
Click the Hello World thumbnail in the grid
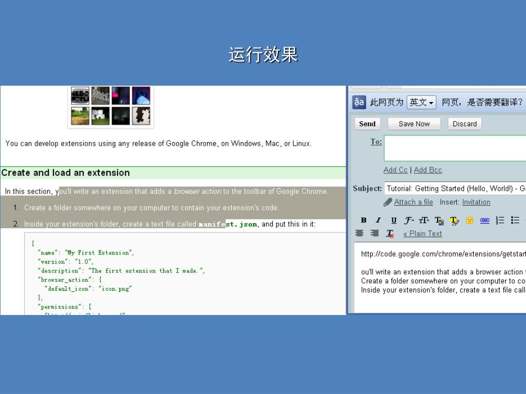(x=80, y=96)
